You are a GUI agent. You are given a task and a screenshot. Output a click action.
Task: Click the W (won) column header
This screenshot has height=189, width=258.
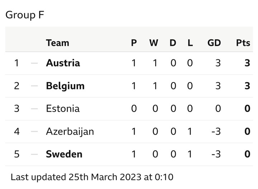154,43
